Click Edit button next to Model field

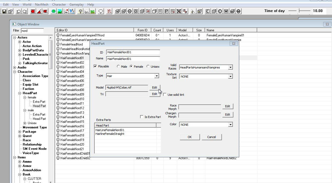coord(155,87)
